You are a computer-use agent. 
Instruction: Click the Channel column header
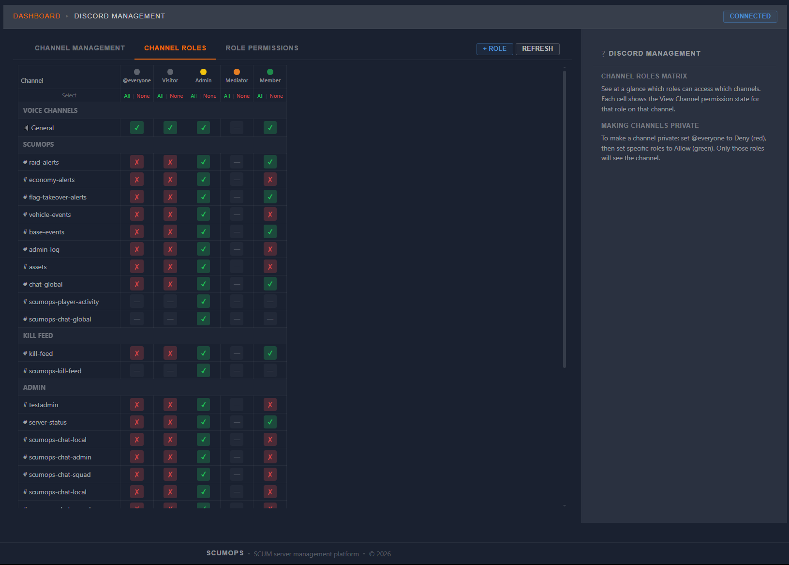pyautogui.click(x=32, y=80)
